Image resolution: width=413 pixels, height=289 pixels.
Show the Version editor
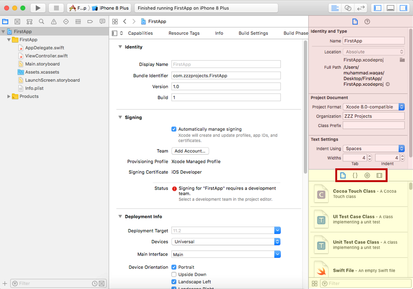(361, 8)
